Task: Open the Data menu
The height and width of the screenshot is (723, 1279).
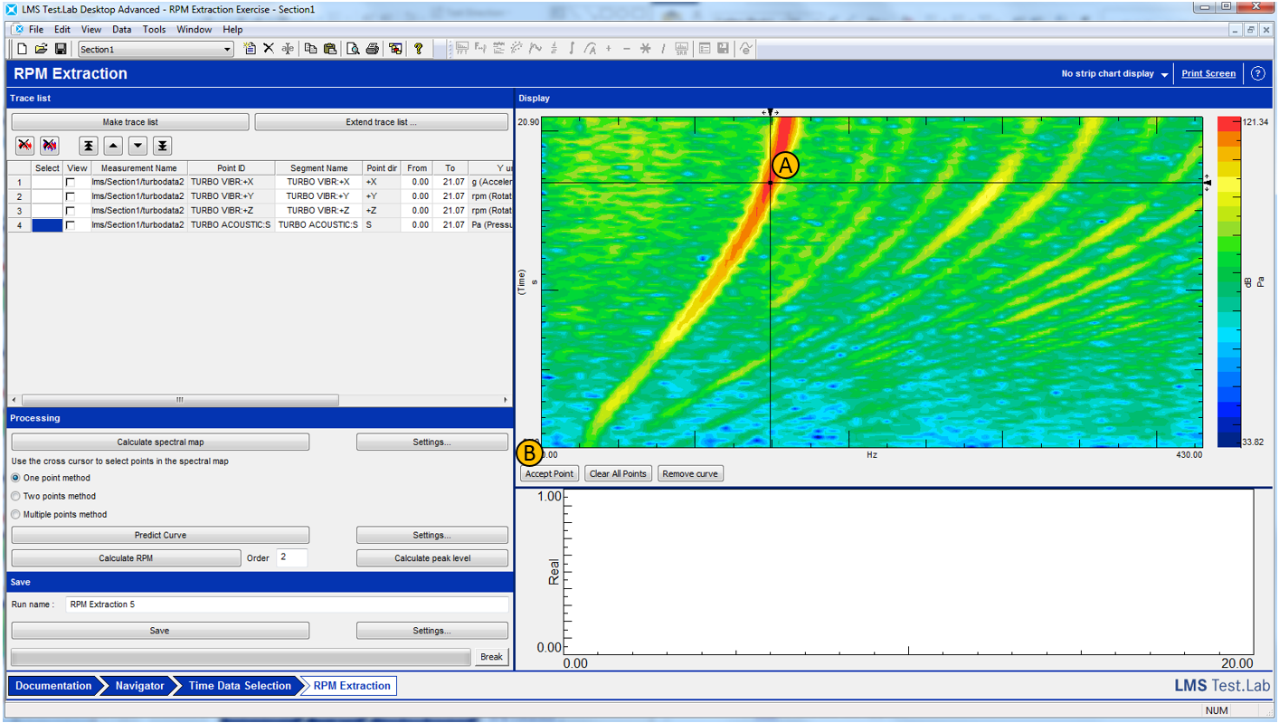Action: point(122,30)
